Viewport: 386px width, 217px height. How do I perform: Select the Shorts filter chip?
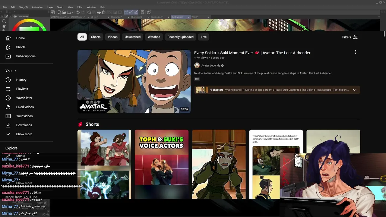coord(96,37)
